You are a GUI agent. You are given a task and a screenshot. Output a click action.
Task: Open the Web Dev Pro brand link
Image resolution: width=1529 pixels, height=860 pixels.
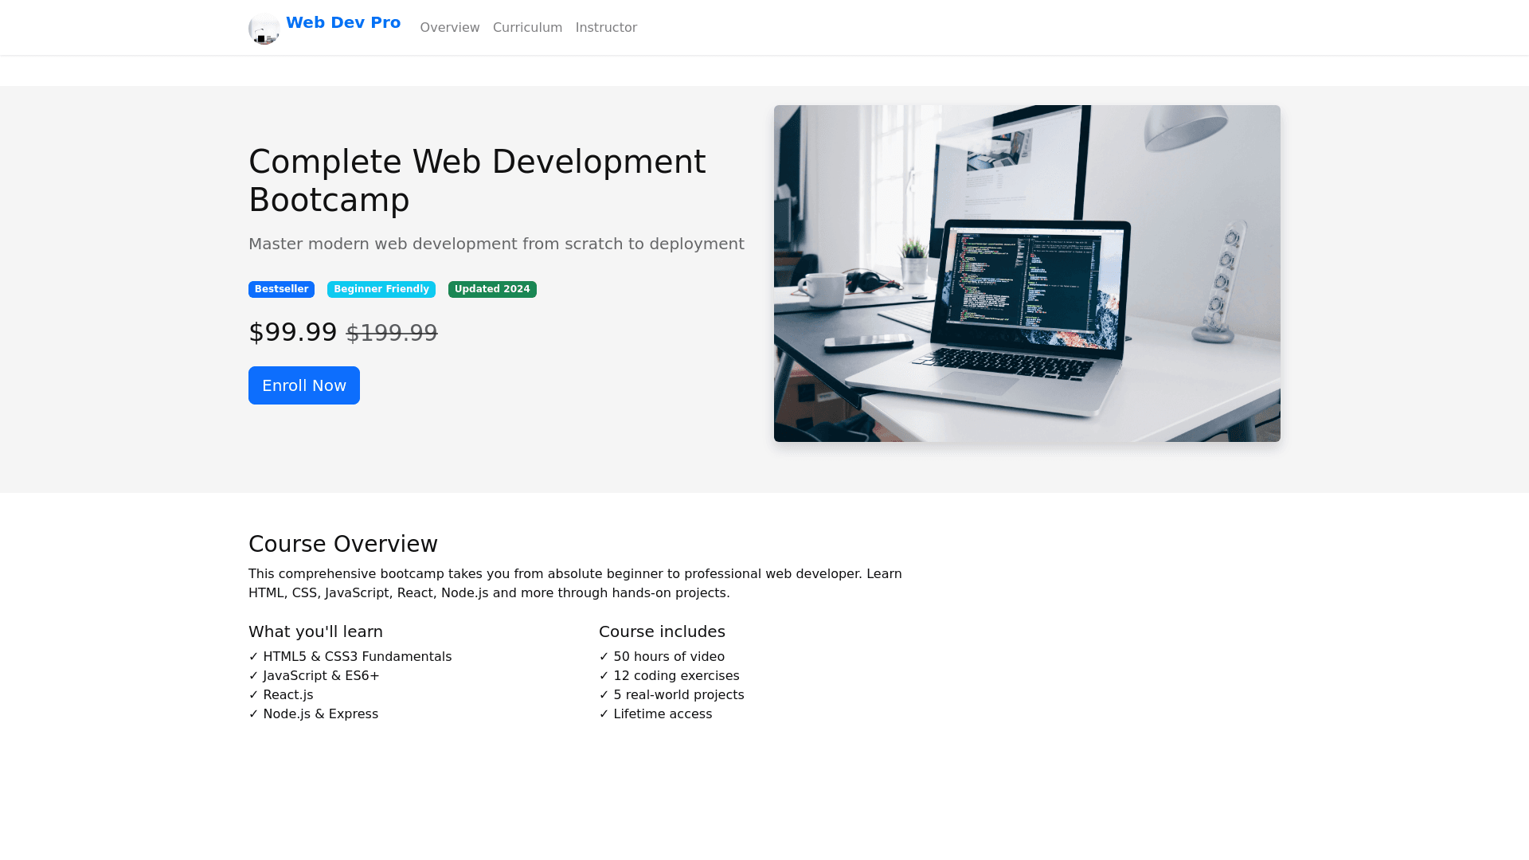coord(342,23)
